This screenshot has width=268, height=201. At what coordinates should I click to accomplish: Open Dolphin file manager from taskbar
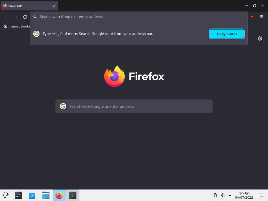coord(46,195)
